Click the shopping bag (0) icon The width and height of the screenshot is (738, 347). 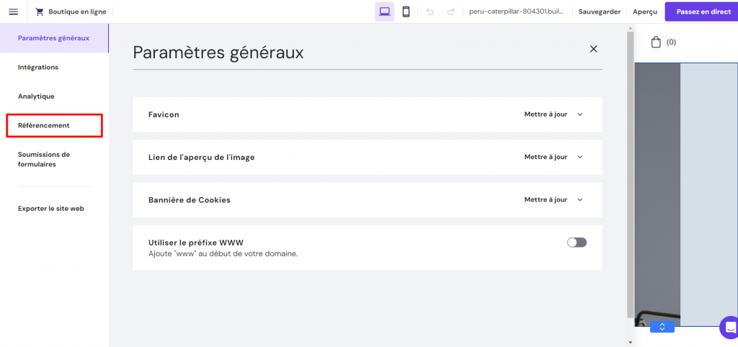[656, 42]
